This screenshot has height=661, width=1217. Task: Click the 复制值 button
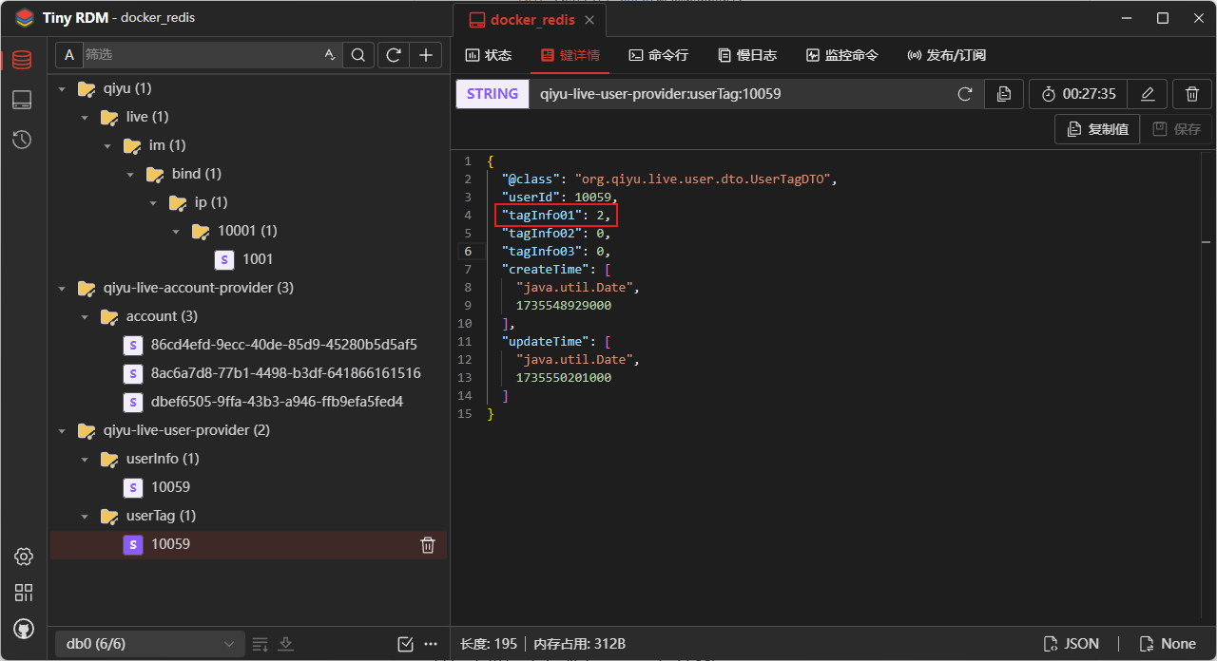tap(1097, 129)
